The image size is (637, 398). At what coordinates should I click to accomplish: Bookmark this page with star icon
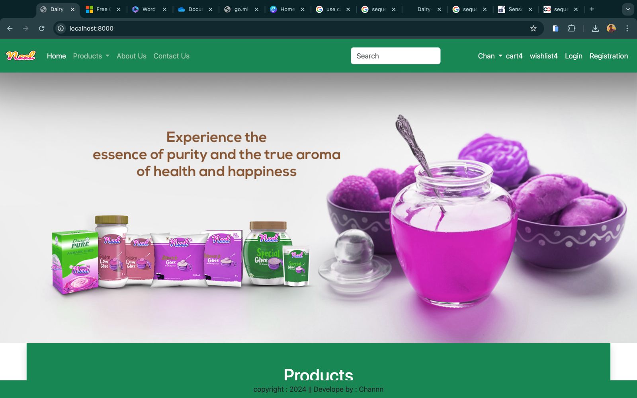533,28
